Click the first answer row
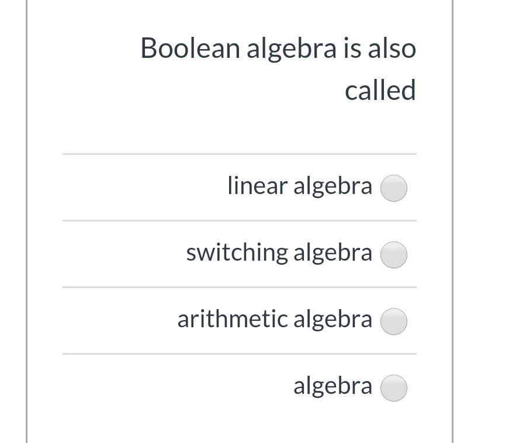 click(240, 187)
